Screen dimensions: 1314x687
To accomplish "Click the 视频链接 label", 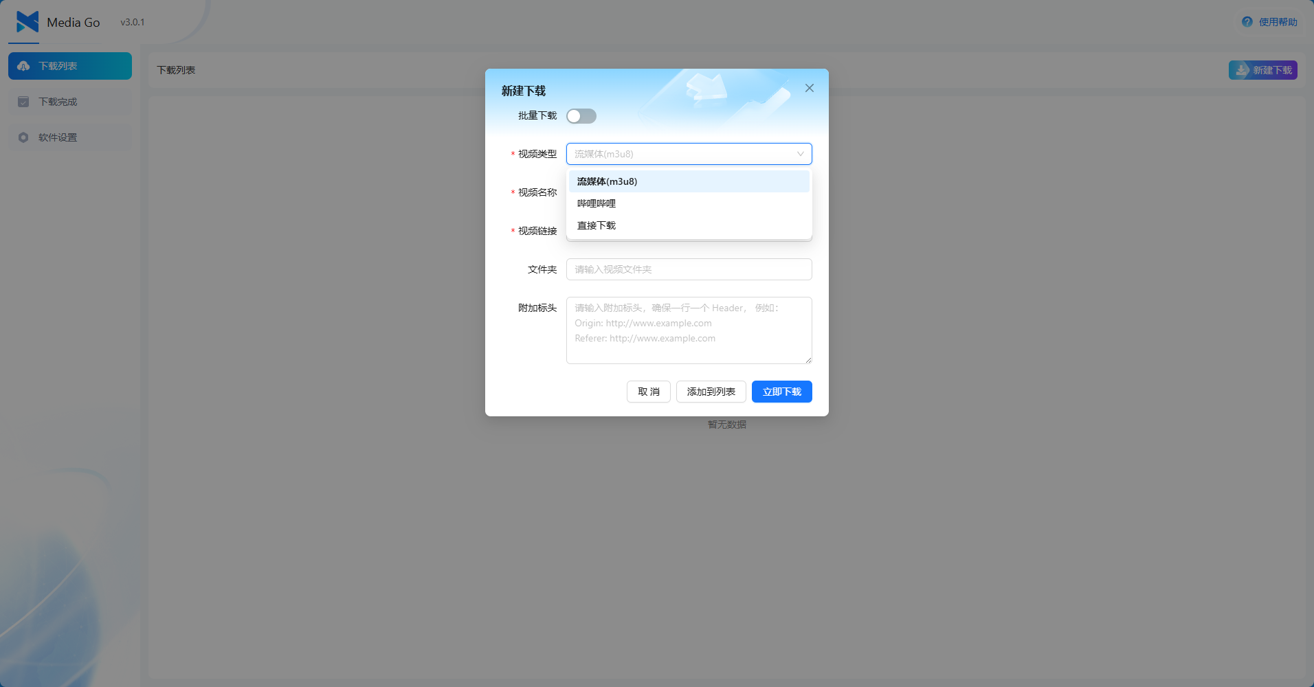I will (x=537, y=231).
